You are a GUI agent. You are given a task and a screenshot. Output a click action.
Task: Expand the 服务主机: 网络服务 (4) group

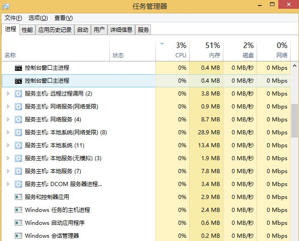pos(8,120)
